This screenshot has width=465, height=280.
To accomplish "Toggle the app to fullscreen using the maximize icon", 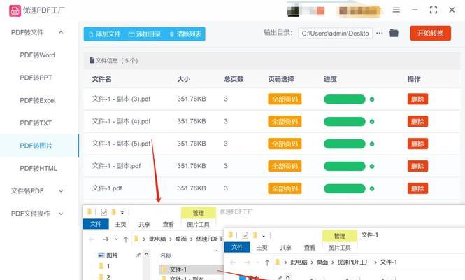I will click(434, 10).
